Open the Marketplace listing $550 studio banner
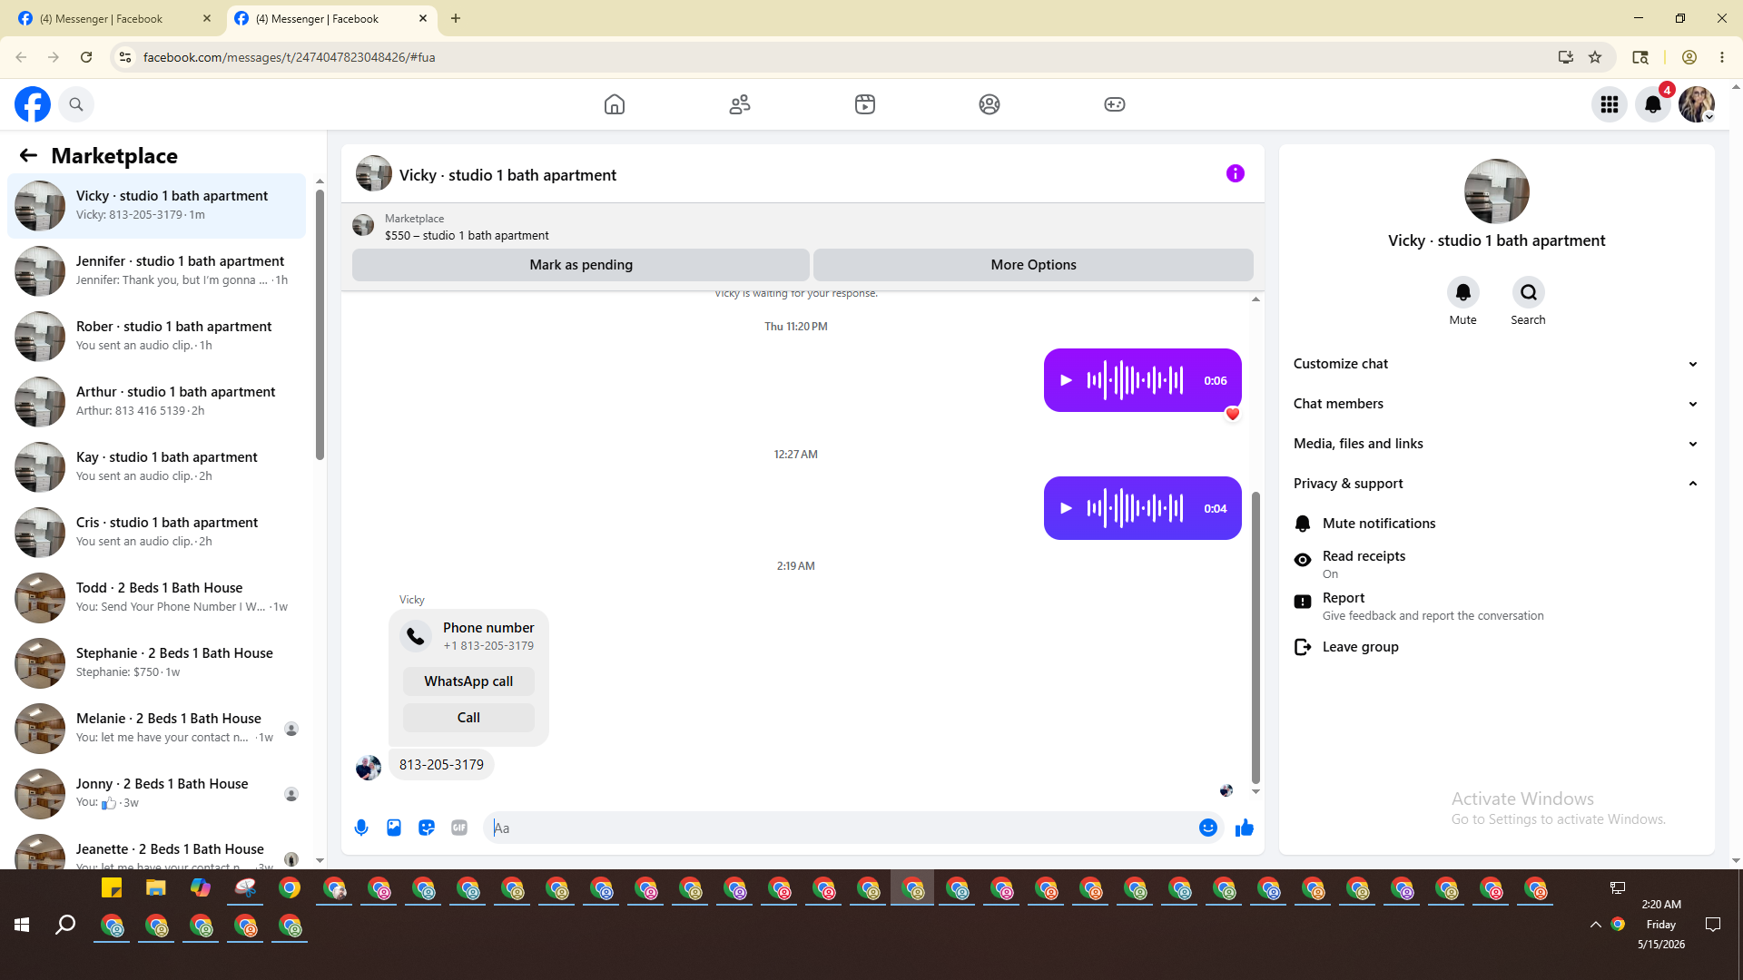Viewport: 1743px width, 980px height. (x=803, y=227)
